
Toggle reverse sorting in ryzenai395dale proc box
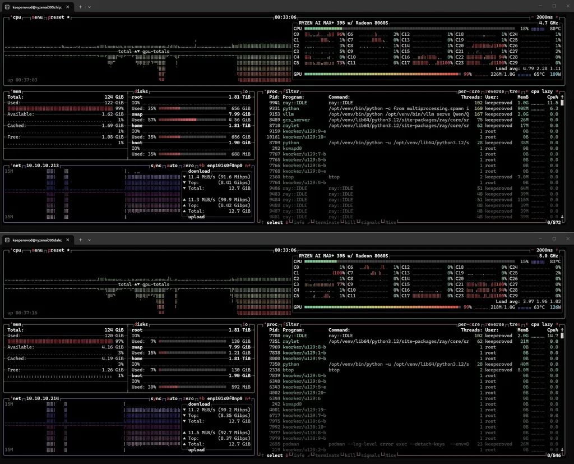(494, 324)
